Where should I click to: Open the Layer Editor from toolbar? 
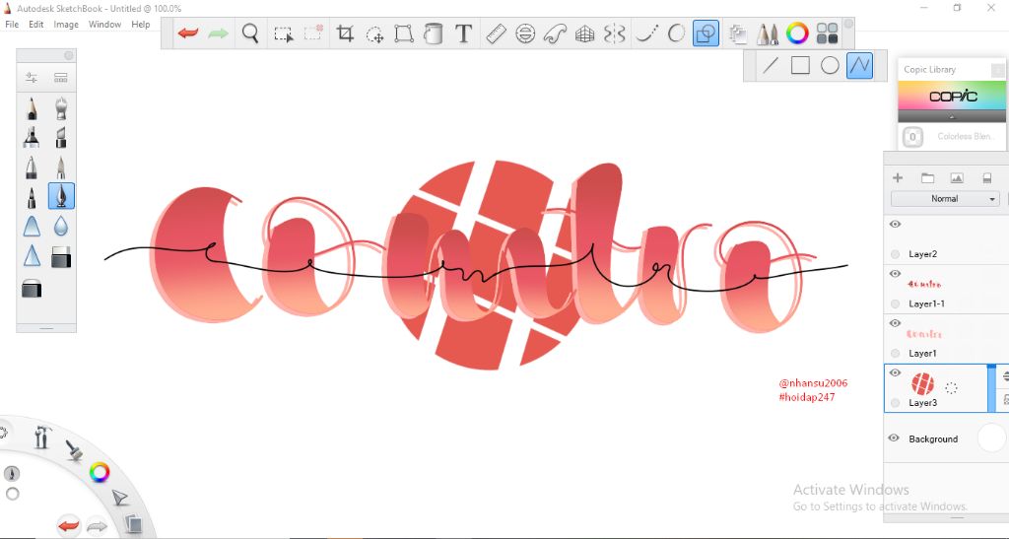(x=737, y=34)
